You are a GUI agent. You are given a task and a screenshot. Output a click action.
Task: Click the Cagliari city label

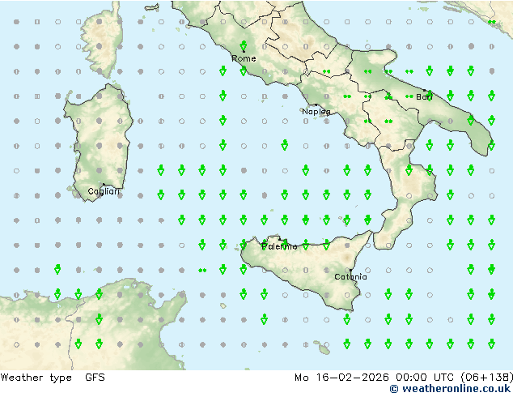[x=104, y=191]
